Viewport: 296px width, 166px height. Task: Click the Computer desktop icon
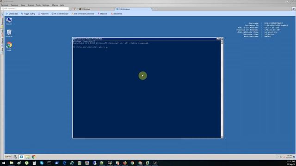(x=9, y=21)
